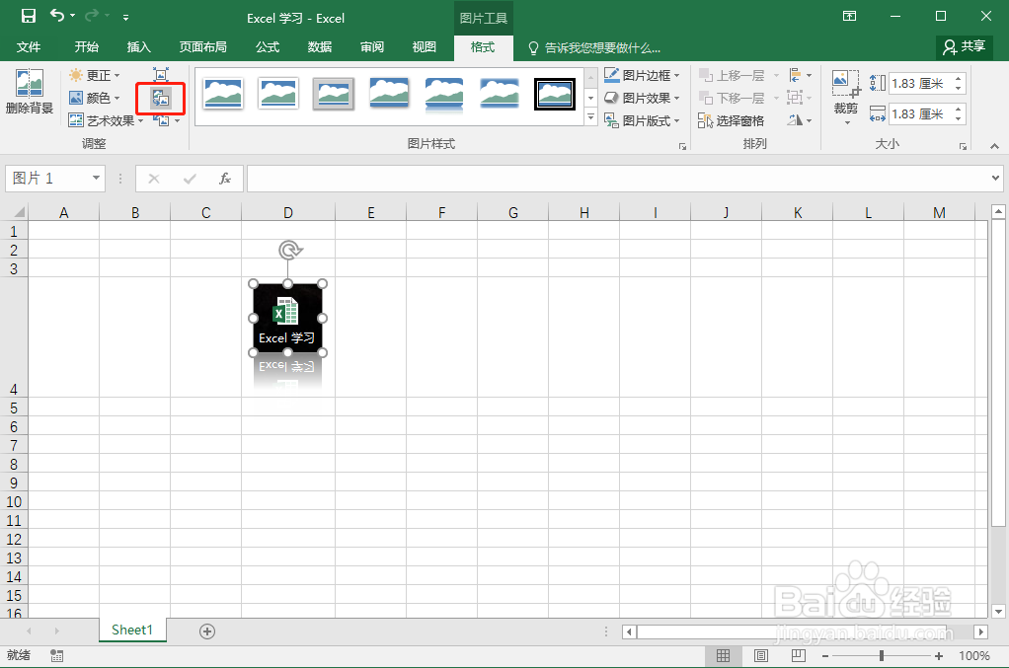
Task: Switch to the 页面布局 Page Layout tab
Action: [x=202, y=47]
